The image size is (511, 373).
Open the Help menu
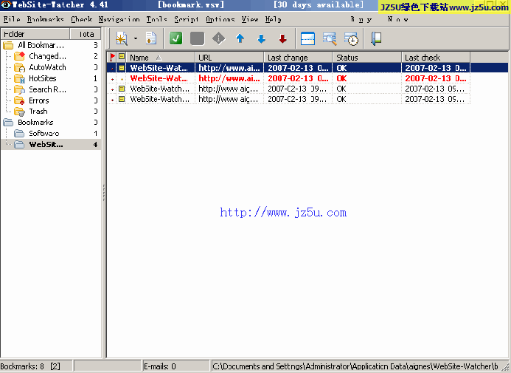click(x=273, y=19)
